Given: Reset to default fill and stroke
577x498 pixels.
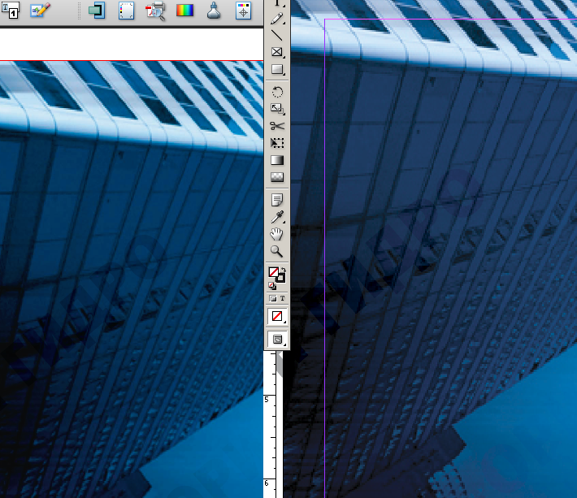Looking at the screenshot, I should click(272, 285).
